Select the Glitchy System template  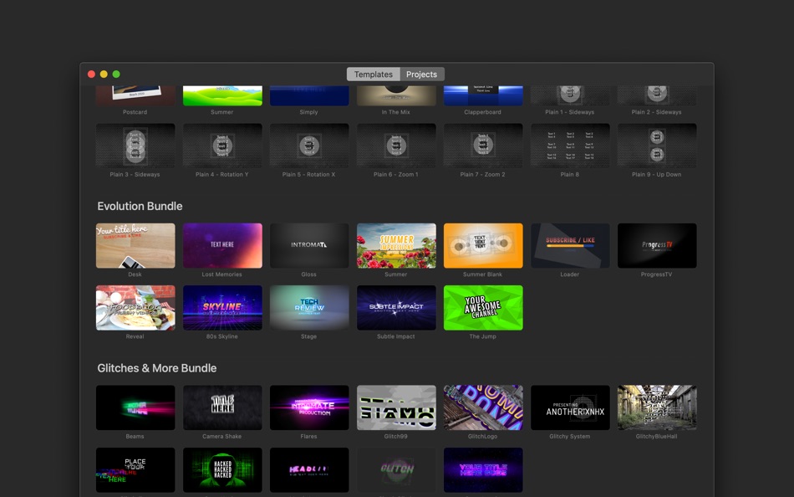pyautogui.click(x=570, y=407)
